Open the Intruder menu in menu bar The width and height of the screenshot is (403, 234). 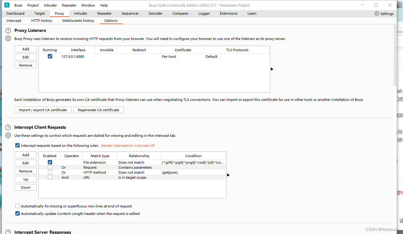[50, 5]
